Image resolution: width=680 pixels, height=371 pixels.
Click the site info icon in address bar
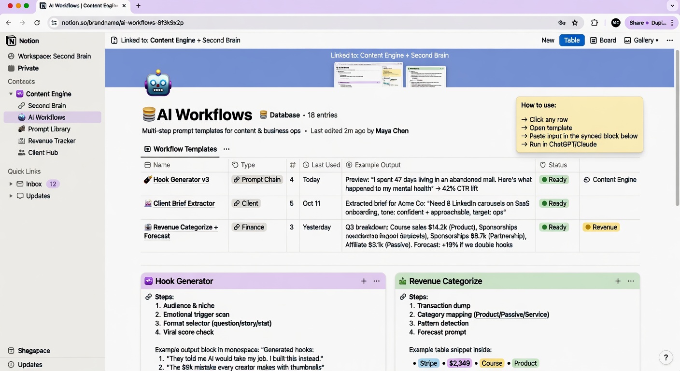pos(54,23)
